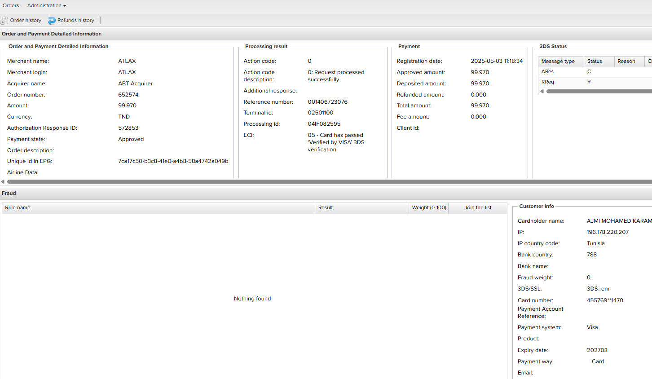Screen dimensions: 652x379
Task: Click the order number value 652574
Action: click(x=128, y=95)
